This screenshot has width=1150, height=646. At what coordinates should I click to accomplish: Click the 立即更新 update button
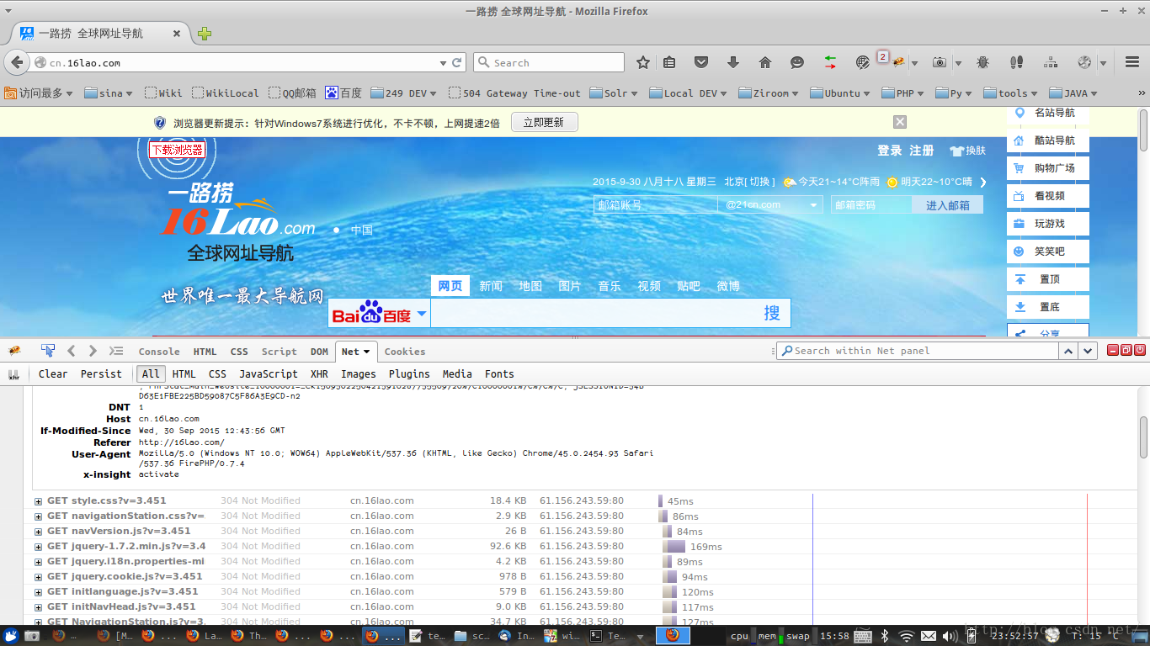tap(544, 122)
